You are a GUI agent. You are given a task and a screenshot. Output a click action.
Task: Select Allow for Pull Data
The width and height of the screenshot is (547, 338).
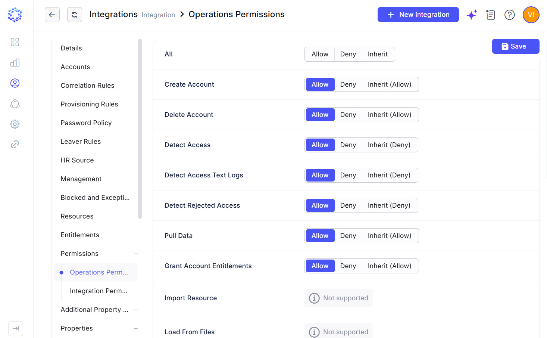click(x=320, y=236)
